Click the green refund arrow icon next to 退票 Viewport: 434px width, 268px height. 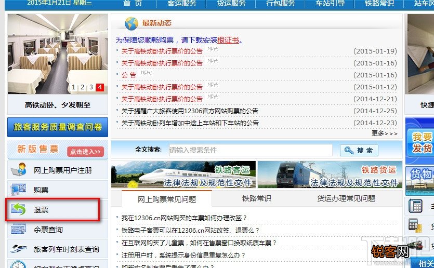point(19,209)
